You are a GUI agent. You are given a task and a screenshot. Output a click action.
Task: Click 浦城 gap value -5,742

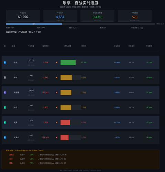click(45, 77)
